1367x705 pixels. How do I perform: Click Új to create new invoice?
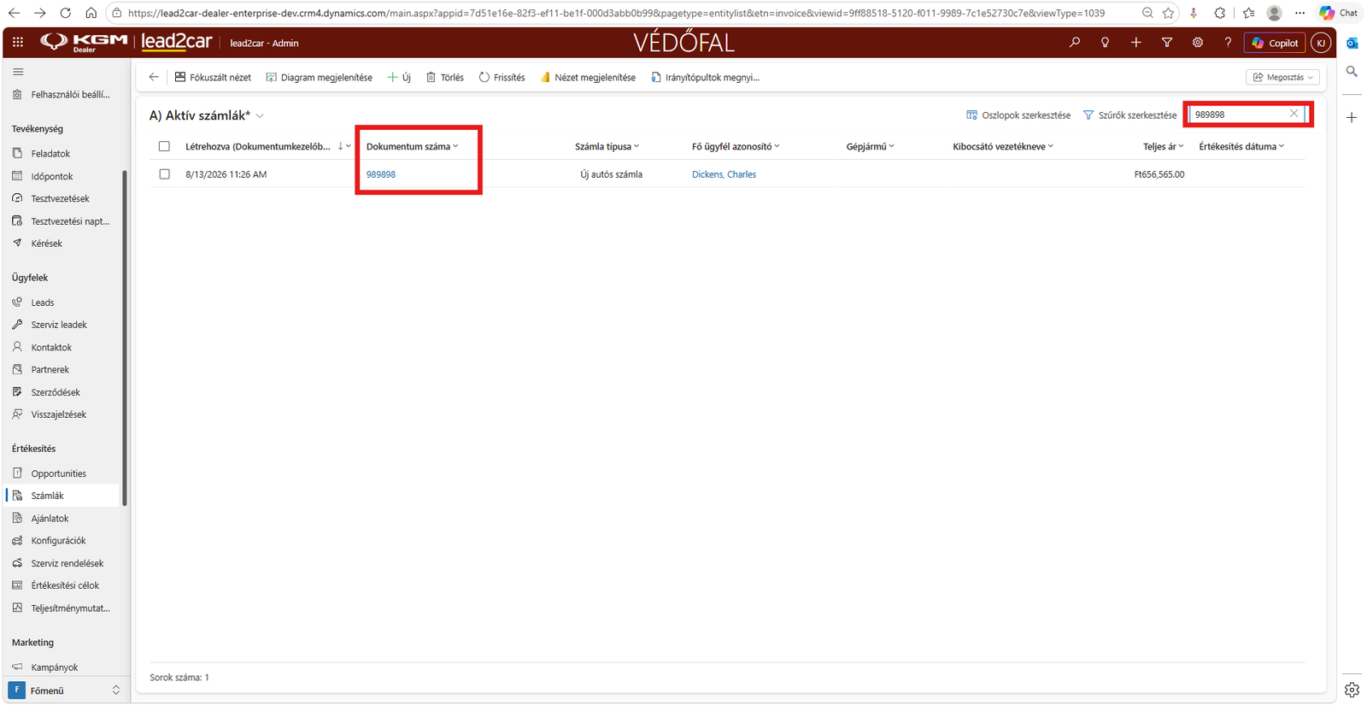pos(399,77)
